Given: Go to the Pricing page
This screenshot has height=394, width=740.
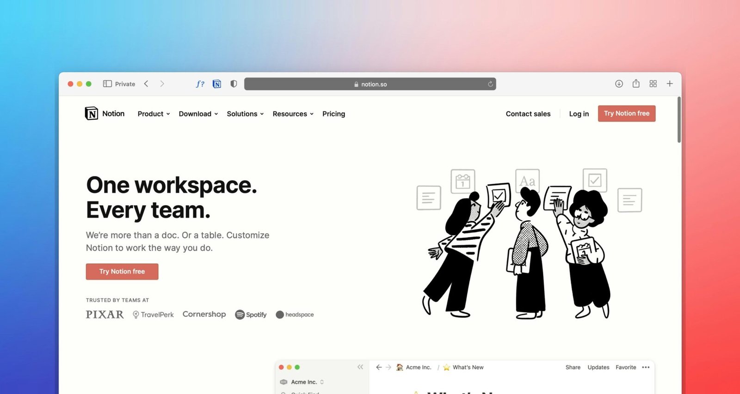Looking at the screenshot, I should [x=333, y=114].
